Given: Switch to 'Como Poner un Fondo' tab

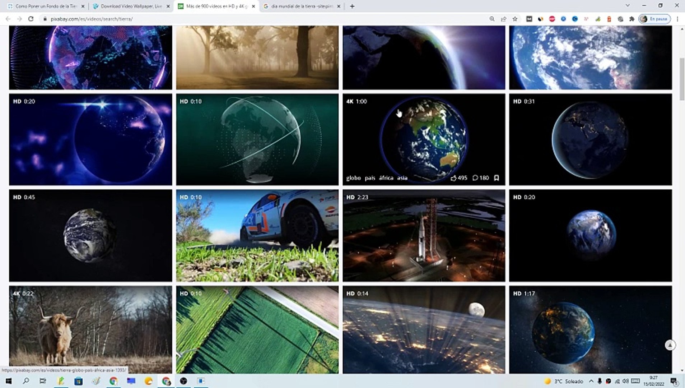Looking at the screenshot, I should point(46,6).
